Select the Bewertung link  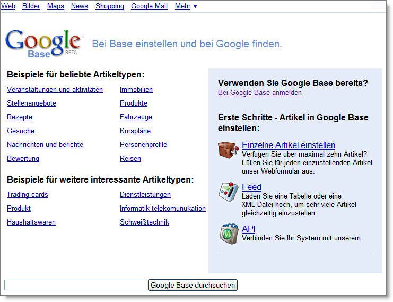(23, 159)
